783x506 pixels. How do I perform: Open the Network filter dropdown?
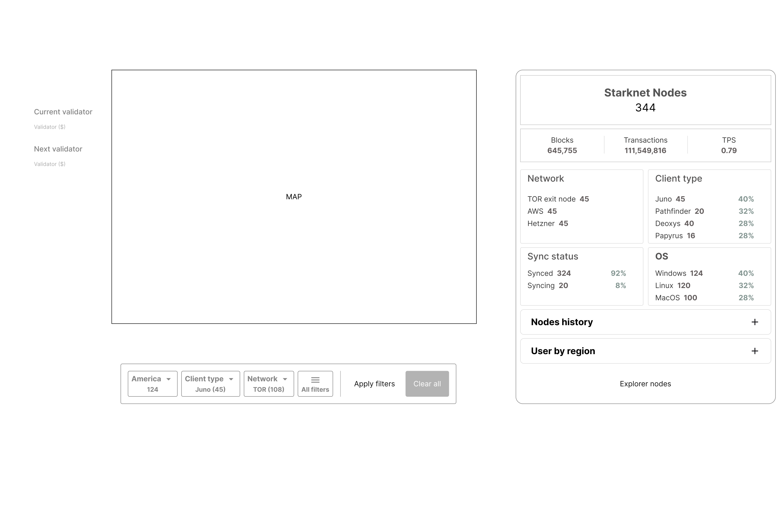point(269,384)
